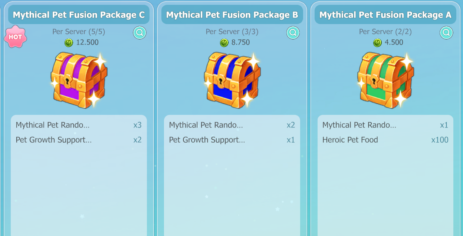
Task: Select Pet Growth Support… x2 item in Package C
Action: (x=79, y=140)
